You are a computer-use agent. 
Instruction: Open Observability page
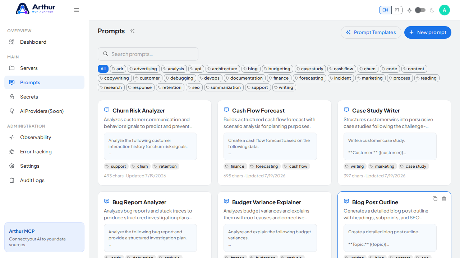tap(44, 137)
